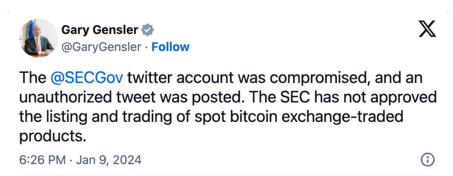Screen dimensions: 453x176
Task: Click the red tie in avatar photo
Action: (38, 45)
